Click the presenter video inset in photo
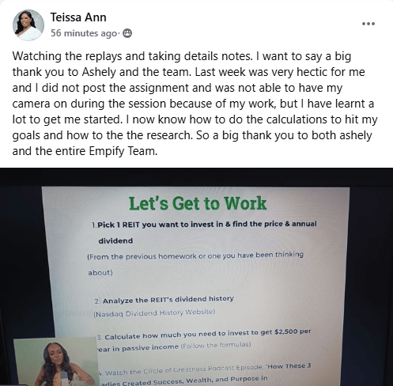This screenshot has width=393, height=386. click(x=55, y=361)
